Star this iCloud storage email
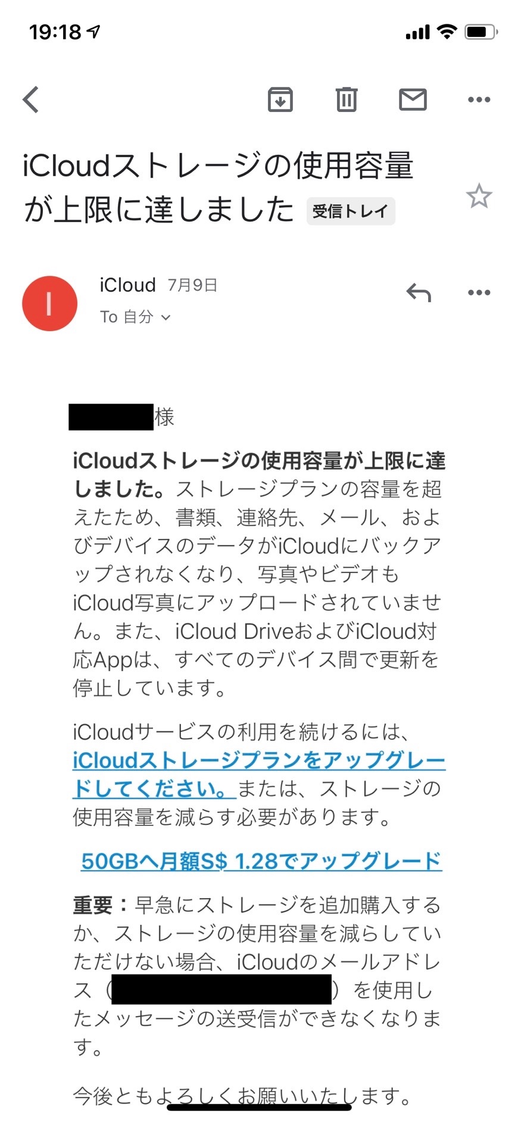The height and width of the screenshot is (1122, 518). pyautogui.click(x=479, y=197)
